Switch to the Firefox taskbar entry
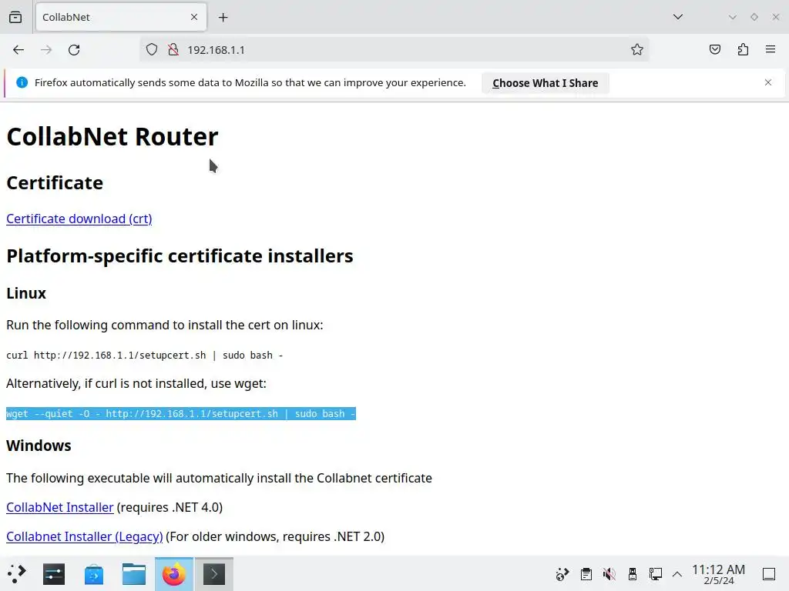This screenshot has width=789, height=591. point(173,574)
